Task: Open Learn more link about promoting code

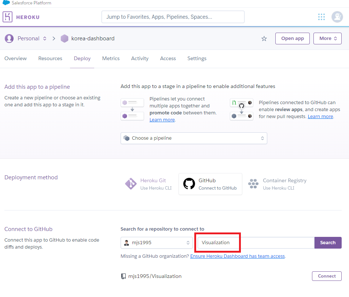Action: pyautogui.click(x=162, y=120)
